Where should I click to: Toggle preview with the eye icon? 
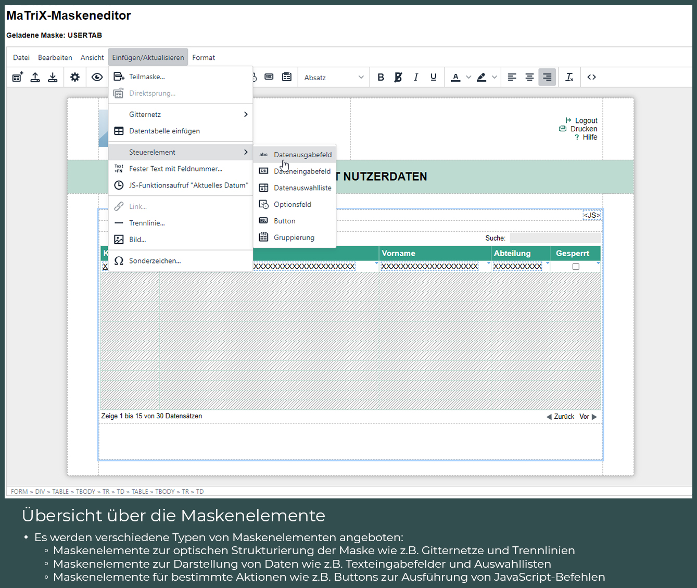pos(97,77)
